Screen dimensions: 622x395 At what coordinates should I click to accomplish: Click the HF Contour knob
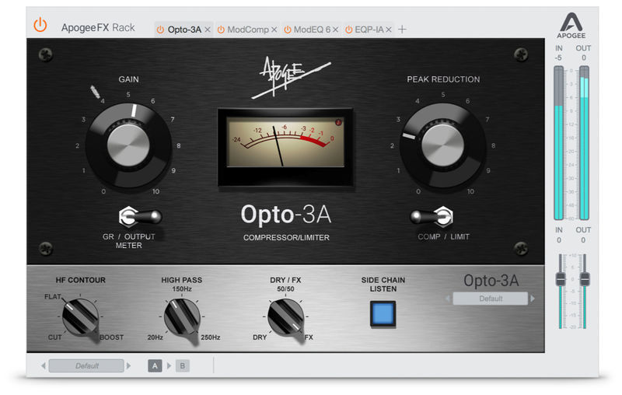coord(80,317)
